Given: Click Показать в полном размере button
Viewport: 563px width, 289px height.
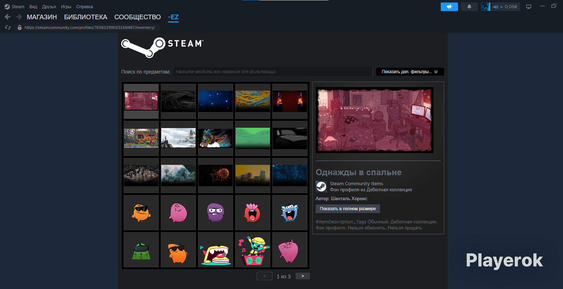Looking at the screenshot, I should (x=348, y=209).
